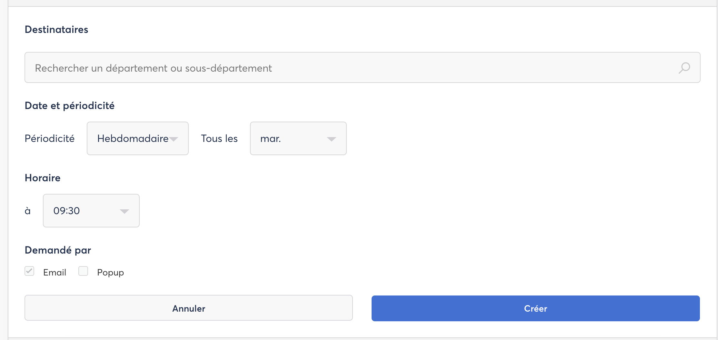Enable the Popup checkbox
This screenshot has height=340, width=718.
(83, 271)
